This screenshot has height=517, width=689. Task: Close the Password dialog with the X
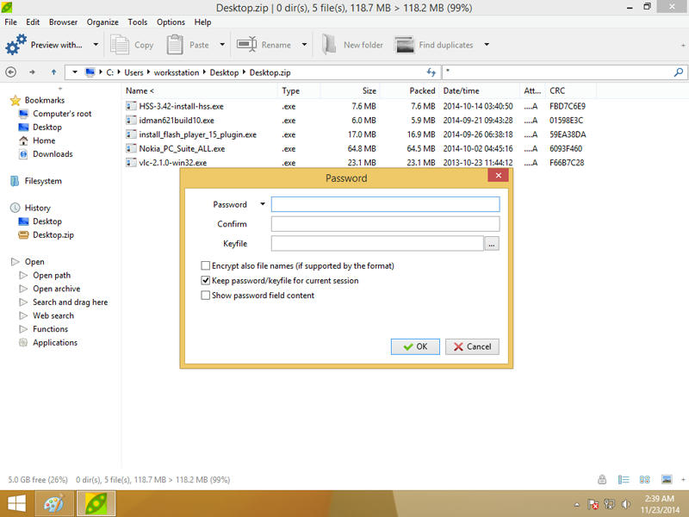[498, 176]
